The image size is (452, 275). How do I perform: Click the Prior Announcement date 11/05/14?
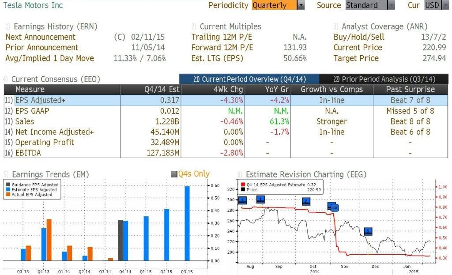(148, 48)
